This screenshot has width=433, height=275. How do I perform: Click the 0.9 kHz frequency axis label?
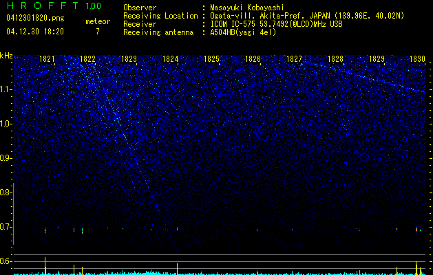tap(6, 158)
